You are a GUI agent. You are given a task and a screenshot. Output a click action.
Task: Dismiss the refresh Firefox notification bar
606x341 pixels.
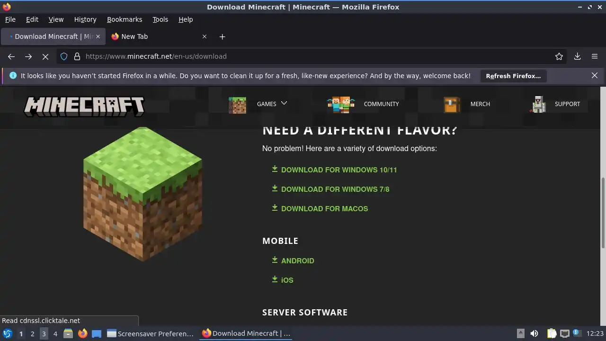tap(595, 75)
